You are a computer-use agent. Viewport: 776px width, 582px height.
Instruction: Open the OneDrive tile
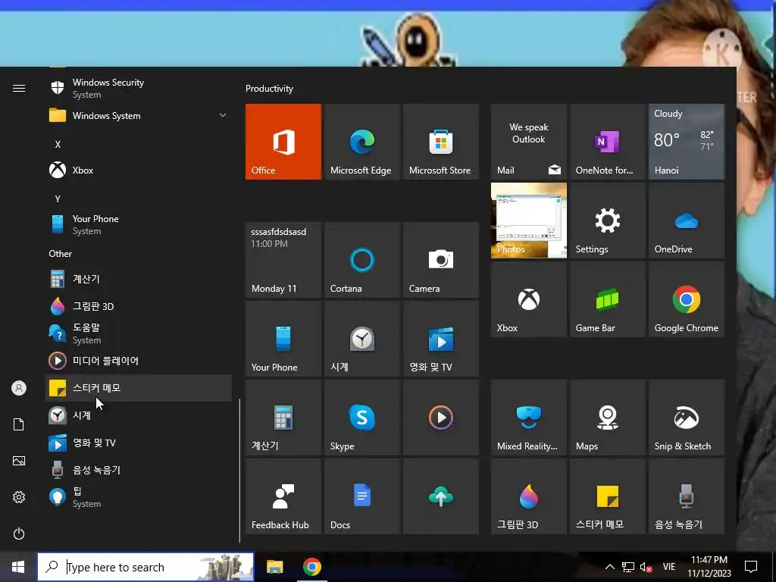687,221
